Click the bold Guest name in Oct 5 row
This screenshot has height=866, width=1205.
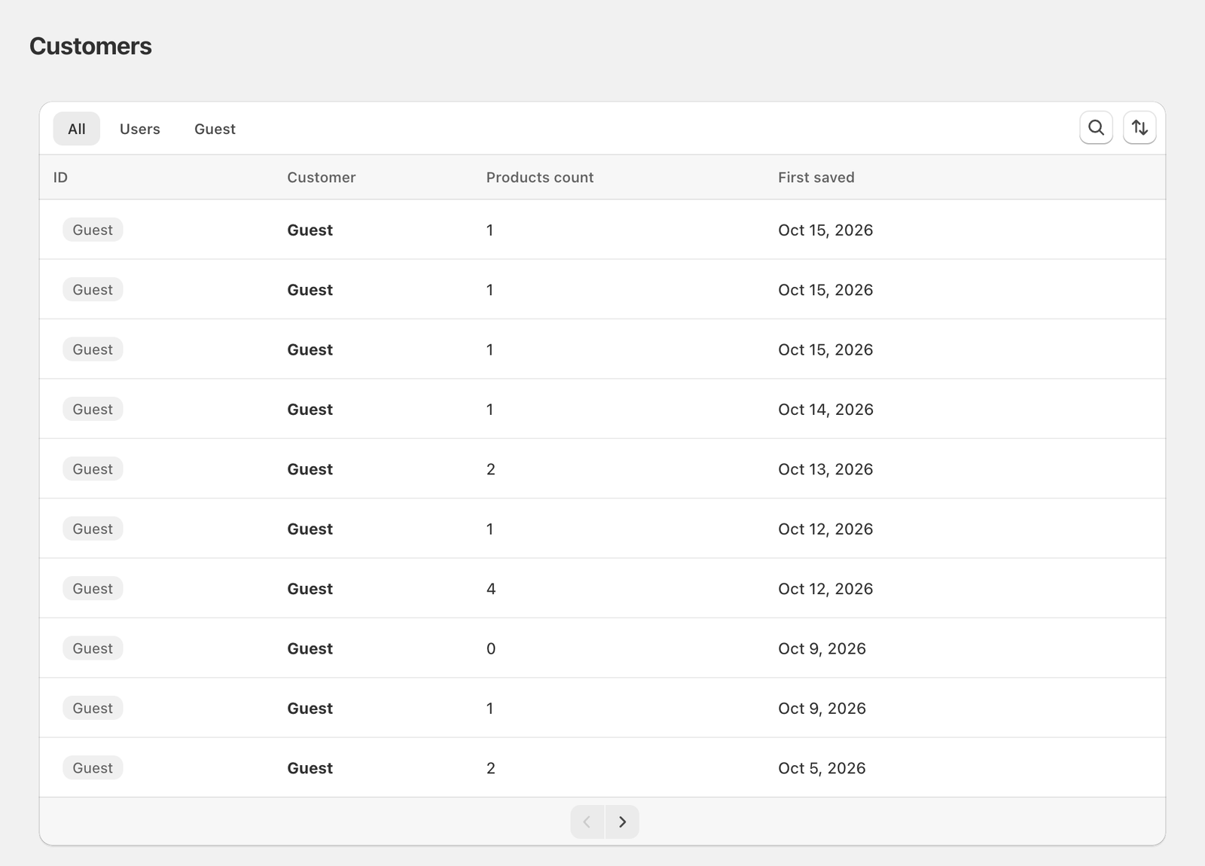coord(310,768)
